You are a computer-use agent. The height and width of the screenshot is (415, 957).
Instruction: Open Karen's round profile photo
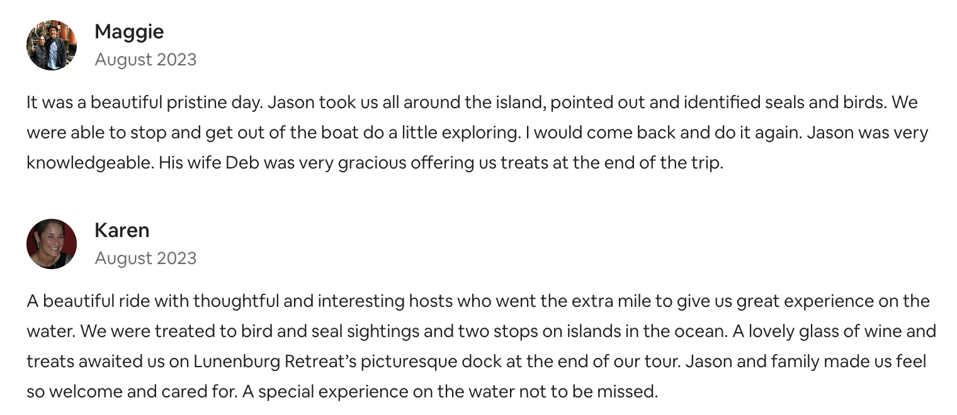(52, 244)
